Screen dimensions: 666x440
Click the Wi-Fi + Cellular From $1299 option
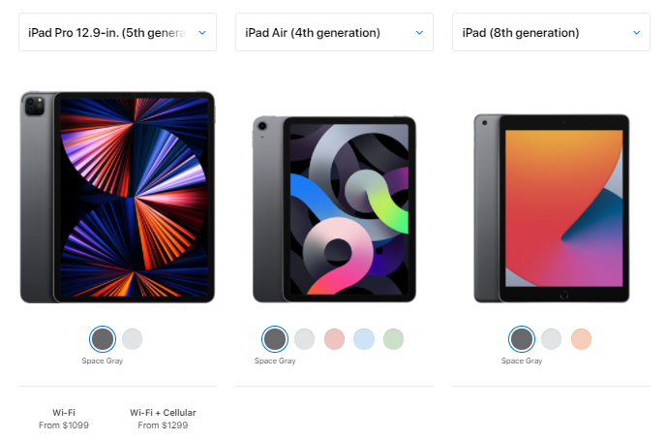(x=163, y=419)
